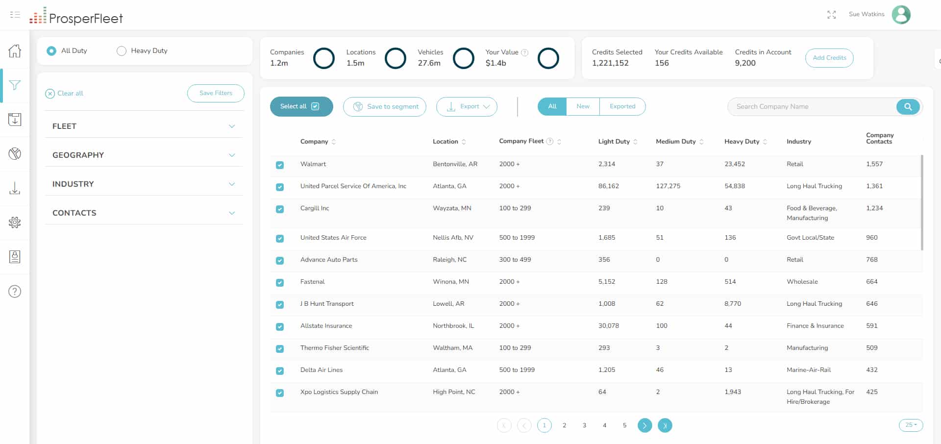Open Sue Watkins profile avatar
The width and height of the screenshot is (941, 444).
coord(901,15)
